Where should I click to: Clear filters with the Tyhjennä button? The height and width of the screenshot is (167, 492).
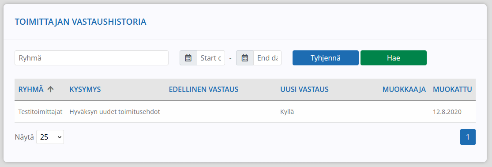tap(325, 58)
